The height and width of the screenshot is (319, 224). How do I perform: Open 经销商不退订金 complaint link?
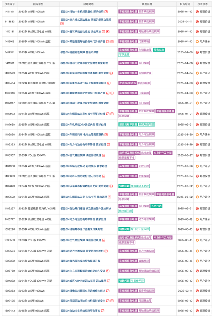81,229
